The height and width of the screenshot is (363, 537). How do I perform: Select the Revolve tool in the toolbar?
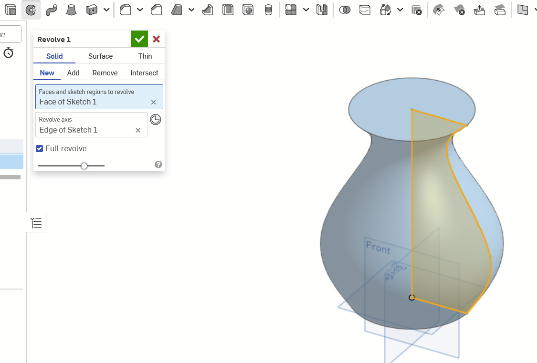pos(31,10)
